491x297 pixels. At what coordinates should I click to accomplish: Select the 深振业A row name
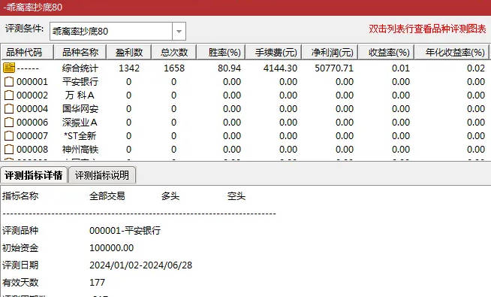coord(80,122)
